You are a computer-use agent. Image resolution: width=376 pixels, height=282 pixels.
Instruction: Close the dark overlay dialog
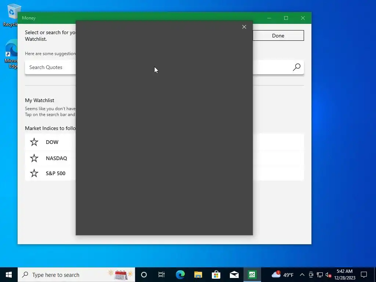pyautogui.click(x=244, y=27)
